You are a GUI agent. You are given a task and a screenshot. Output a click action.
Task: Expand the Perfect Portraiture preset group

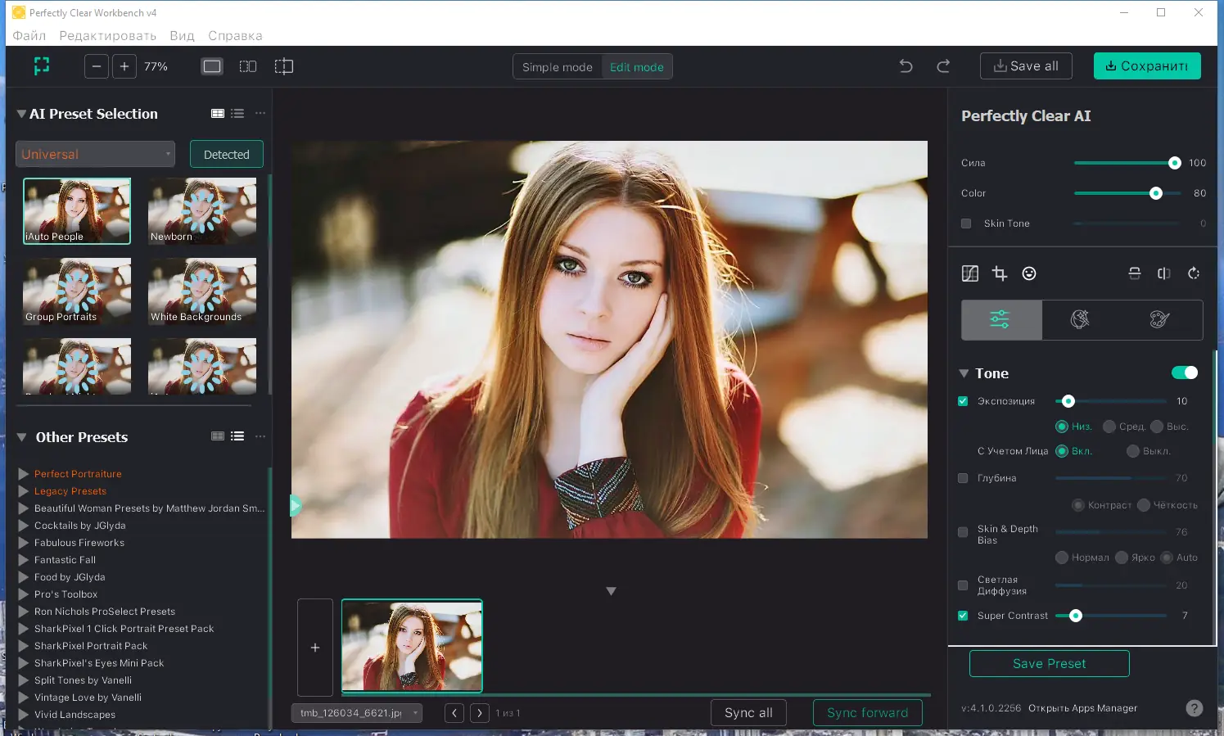tap(24, 474)
